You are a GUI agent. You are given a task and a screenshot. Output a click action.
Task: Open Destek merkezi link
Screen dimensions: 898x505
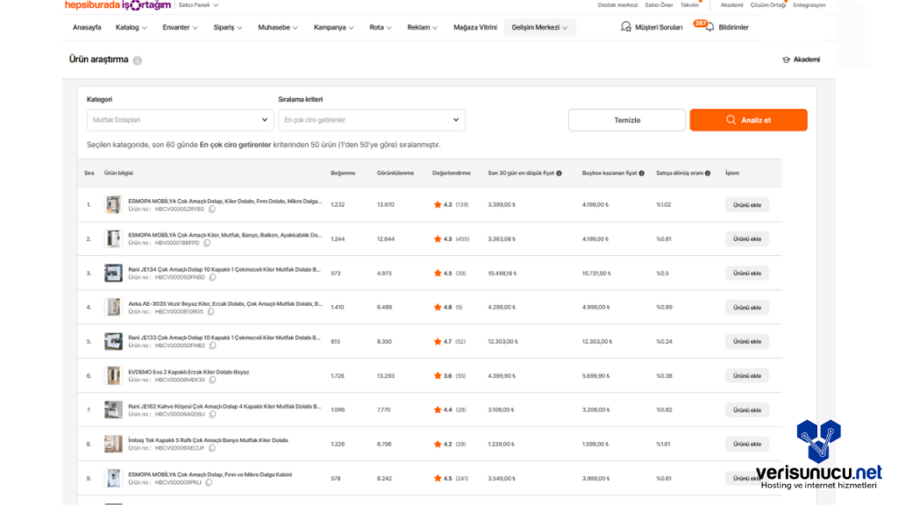(617, 5)
